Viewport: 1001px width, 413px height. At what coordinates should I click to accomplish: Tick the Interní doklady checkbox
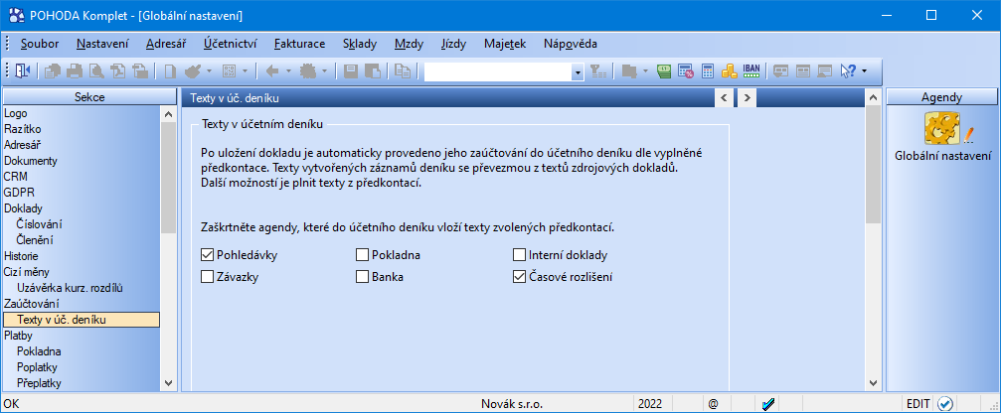tap(519, 255)
